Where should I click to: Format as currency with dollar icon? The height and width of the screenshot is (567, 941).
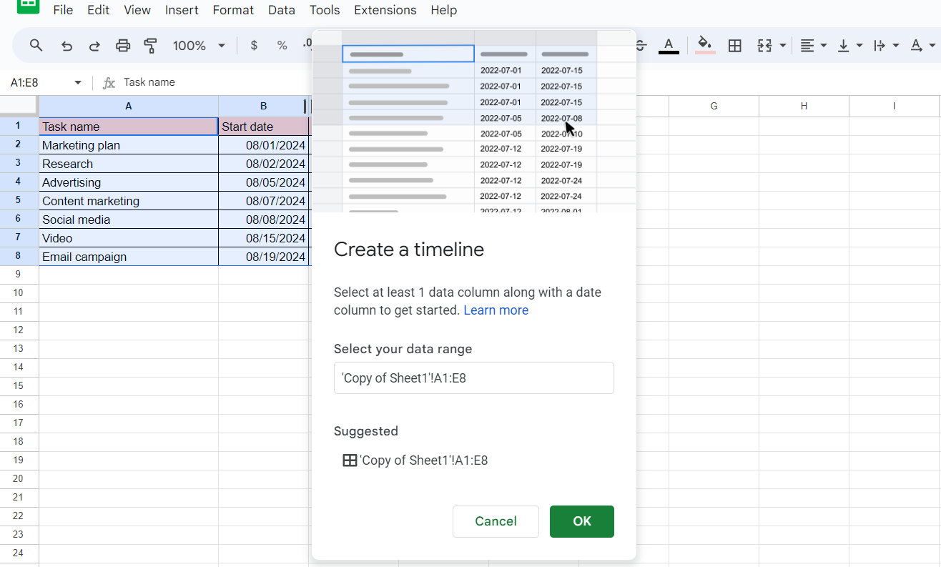(254, 46)
